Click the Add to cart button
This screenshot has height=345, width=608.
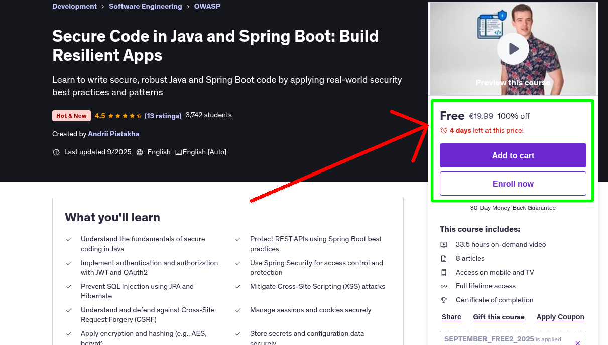click(513, 155)
